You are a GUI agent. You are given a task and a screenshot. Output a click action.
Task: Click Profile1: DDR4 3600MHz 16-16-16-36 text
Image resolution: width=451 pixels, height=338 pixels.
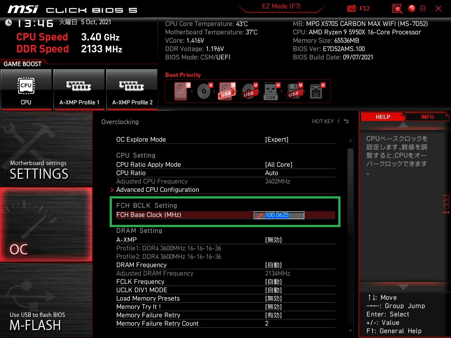click(x=169, y=248)
